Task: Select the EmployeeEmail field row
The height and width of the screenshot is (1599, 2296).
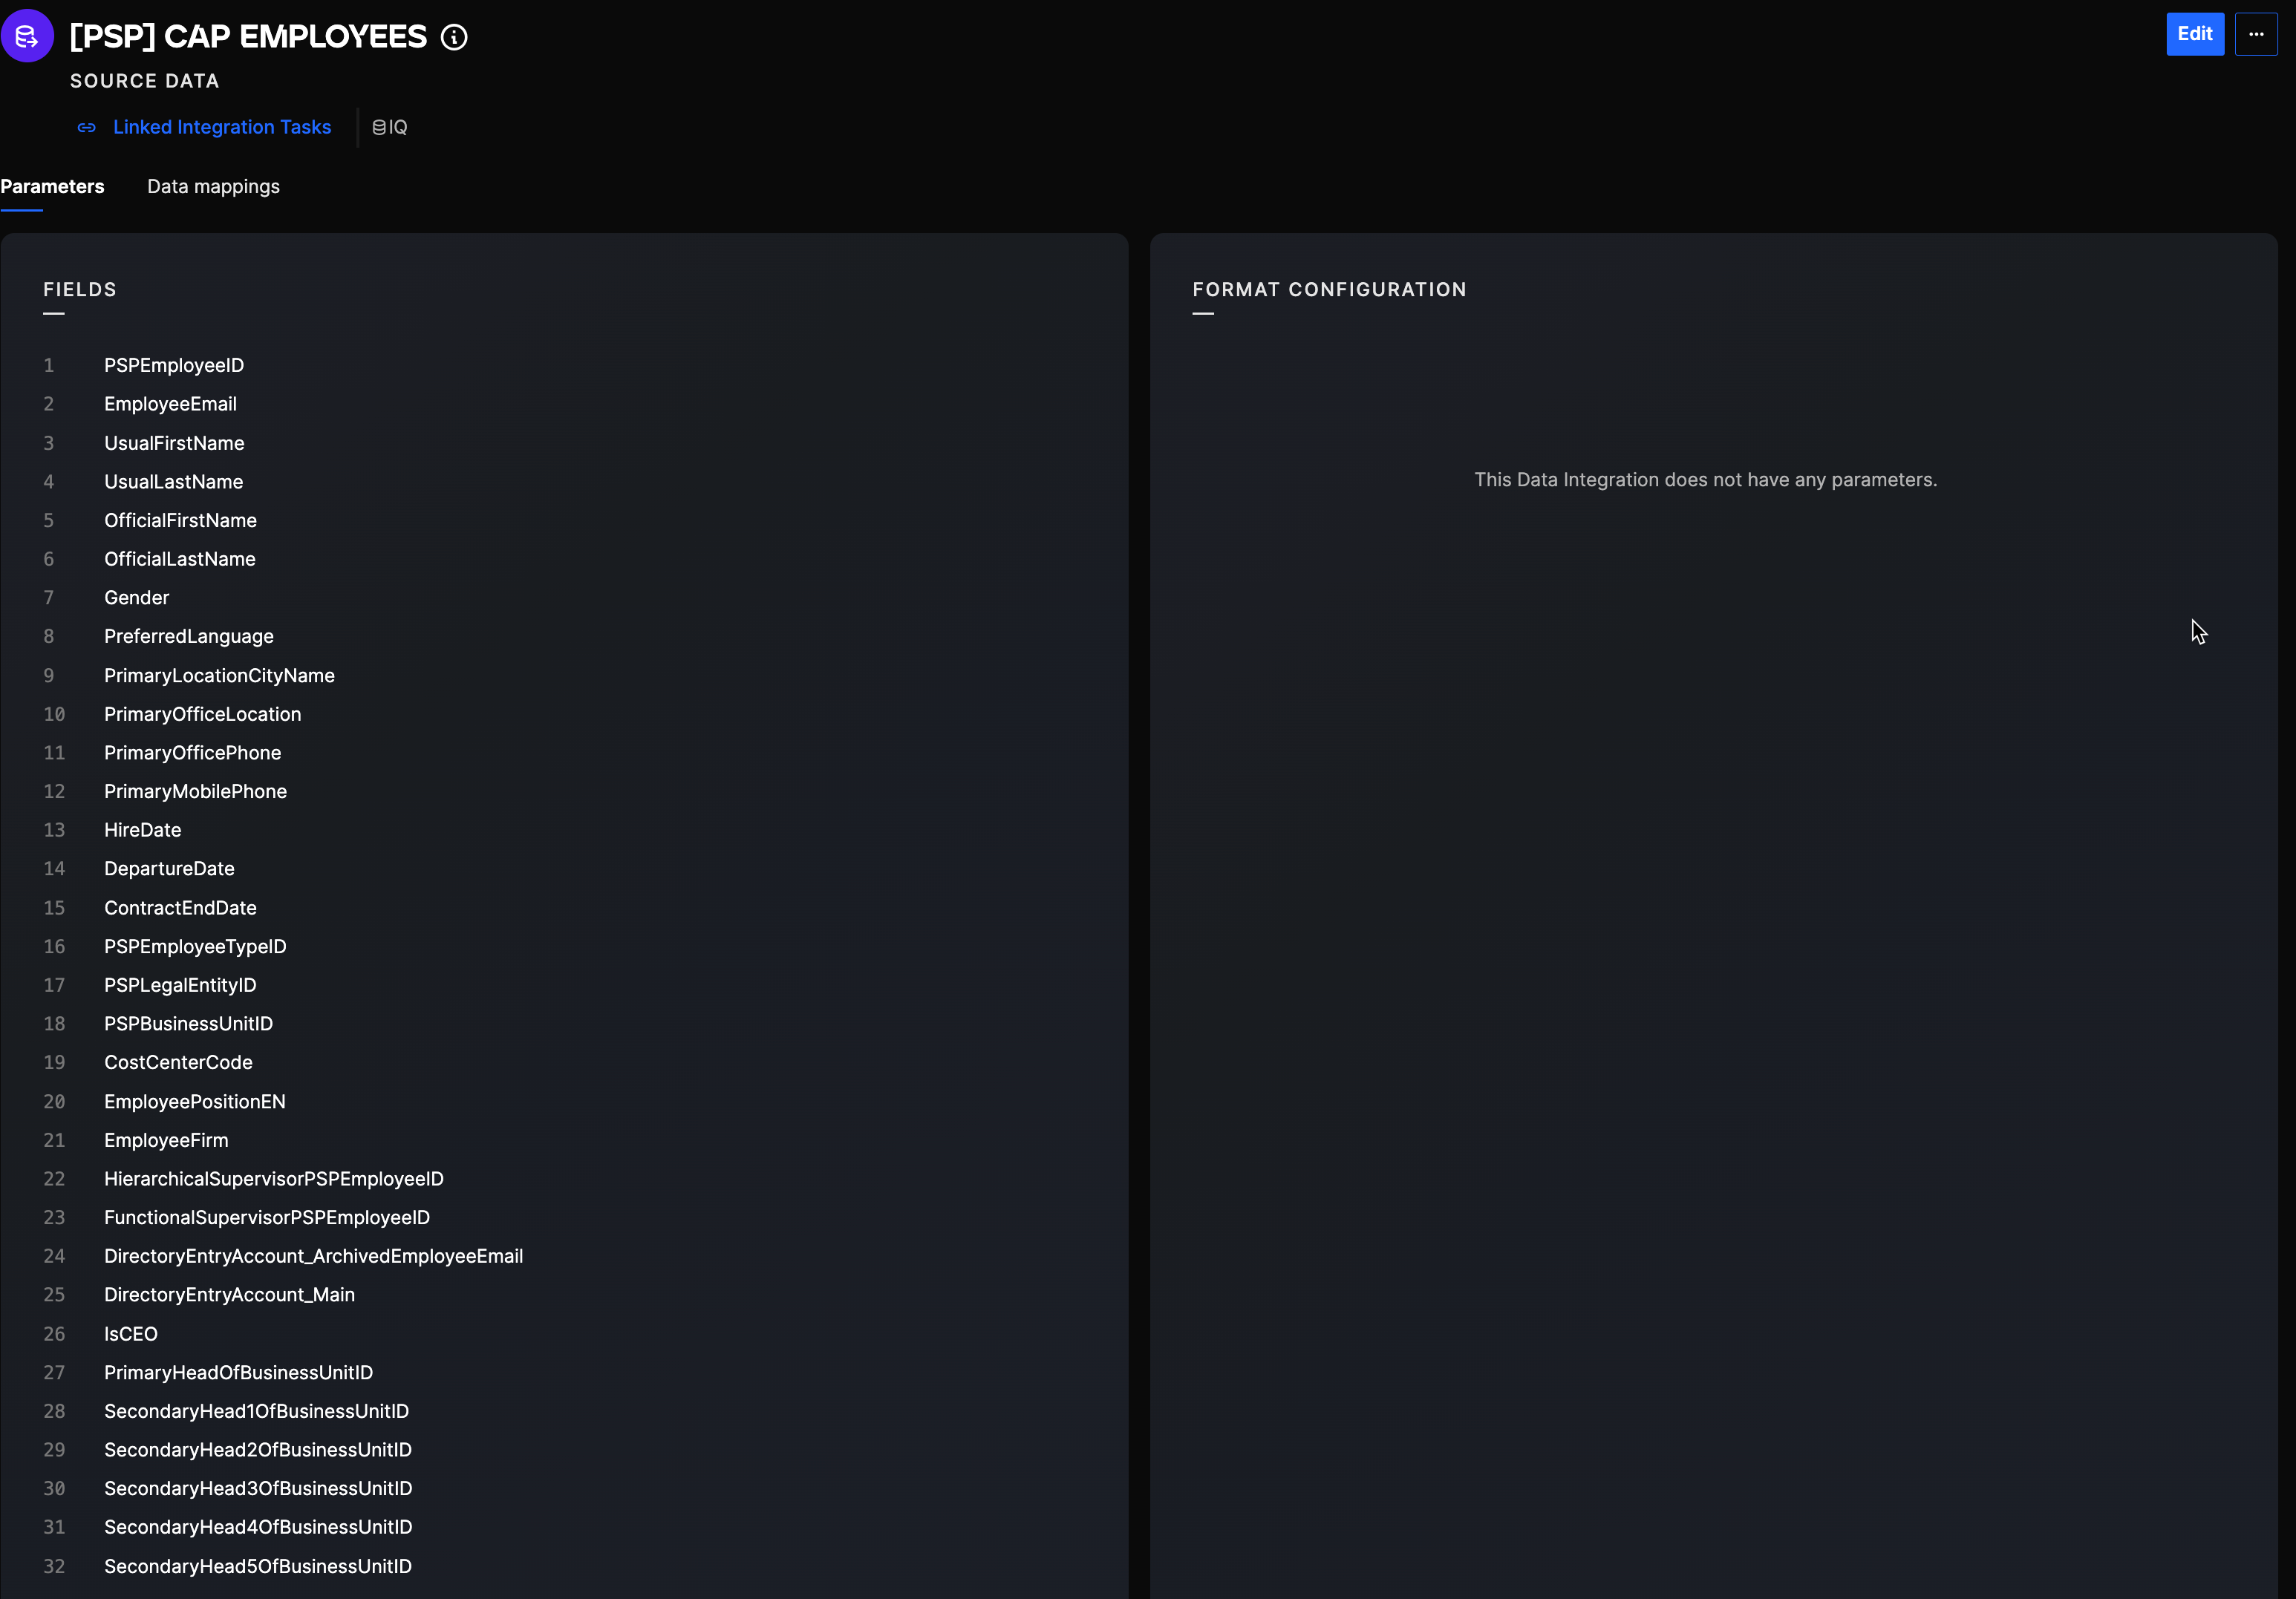Action: coord(170,404)
